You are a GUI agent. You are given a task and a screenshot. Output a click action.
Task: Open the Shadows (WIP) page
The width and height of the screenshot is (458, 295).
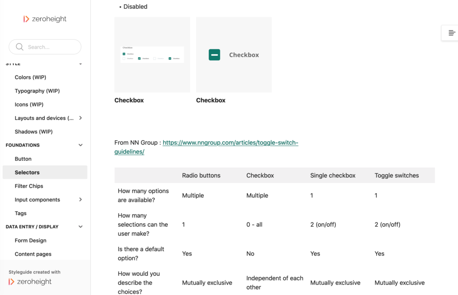[34, 131]
